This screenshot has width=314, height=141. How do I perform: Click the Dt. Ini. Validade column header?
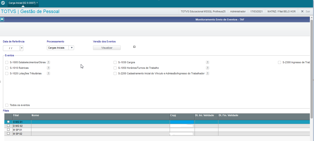(x=207, y=117)
